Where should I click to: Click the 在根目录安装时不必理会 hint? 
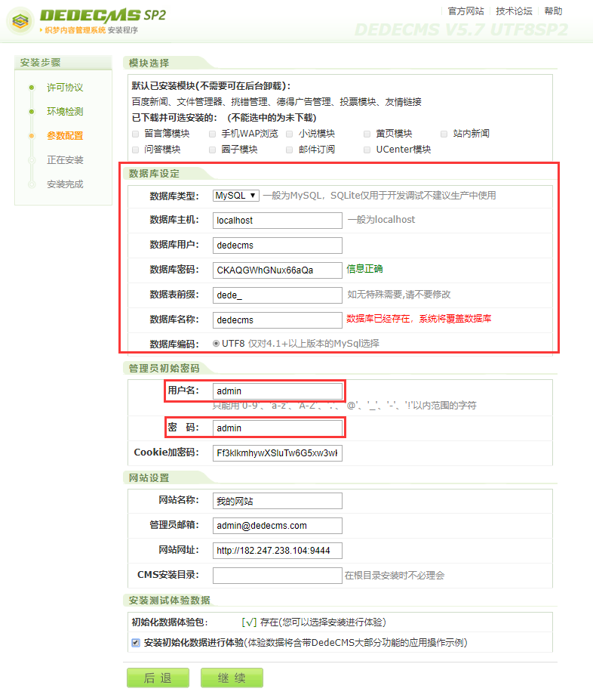click(x=395, y=576)
